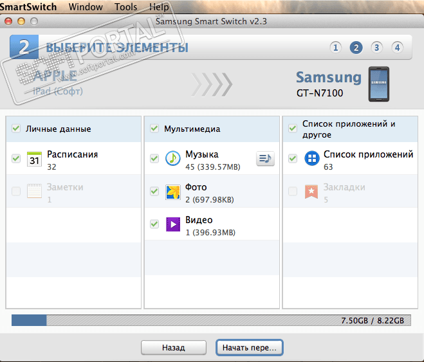Click the Список приложений count 63
The width and height of the screenshot is (424, 362).
328,167
